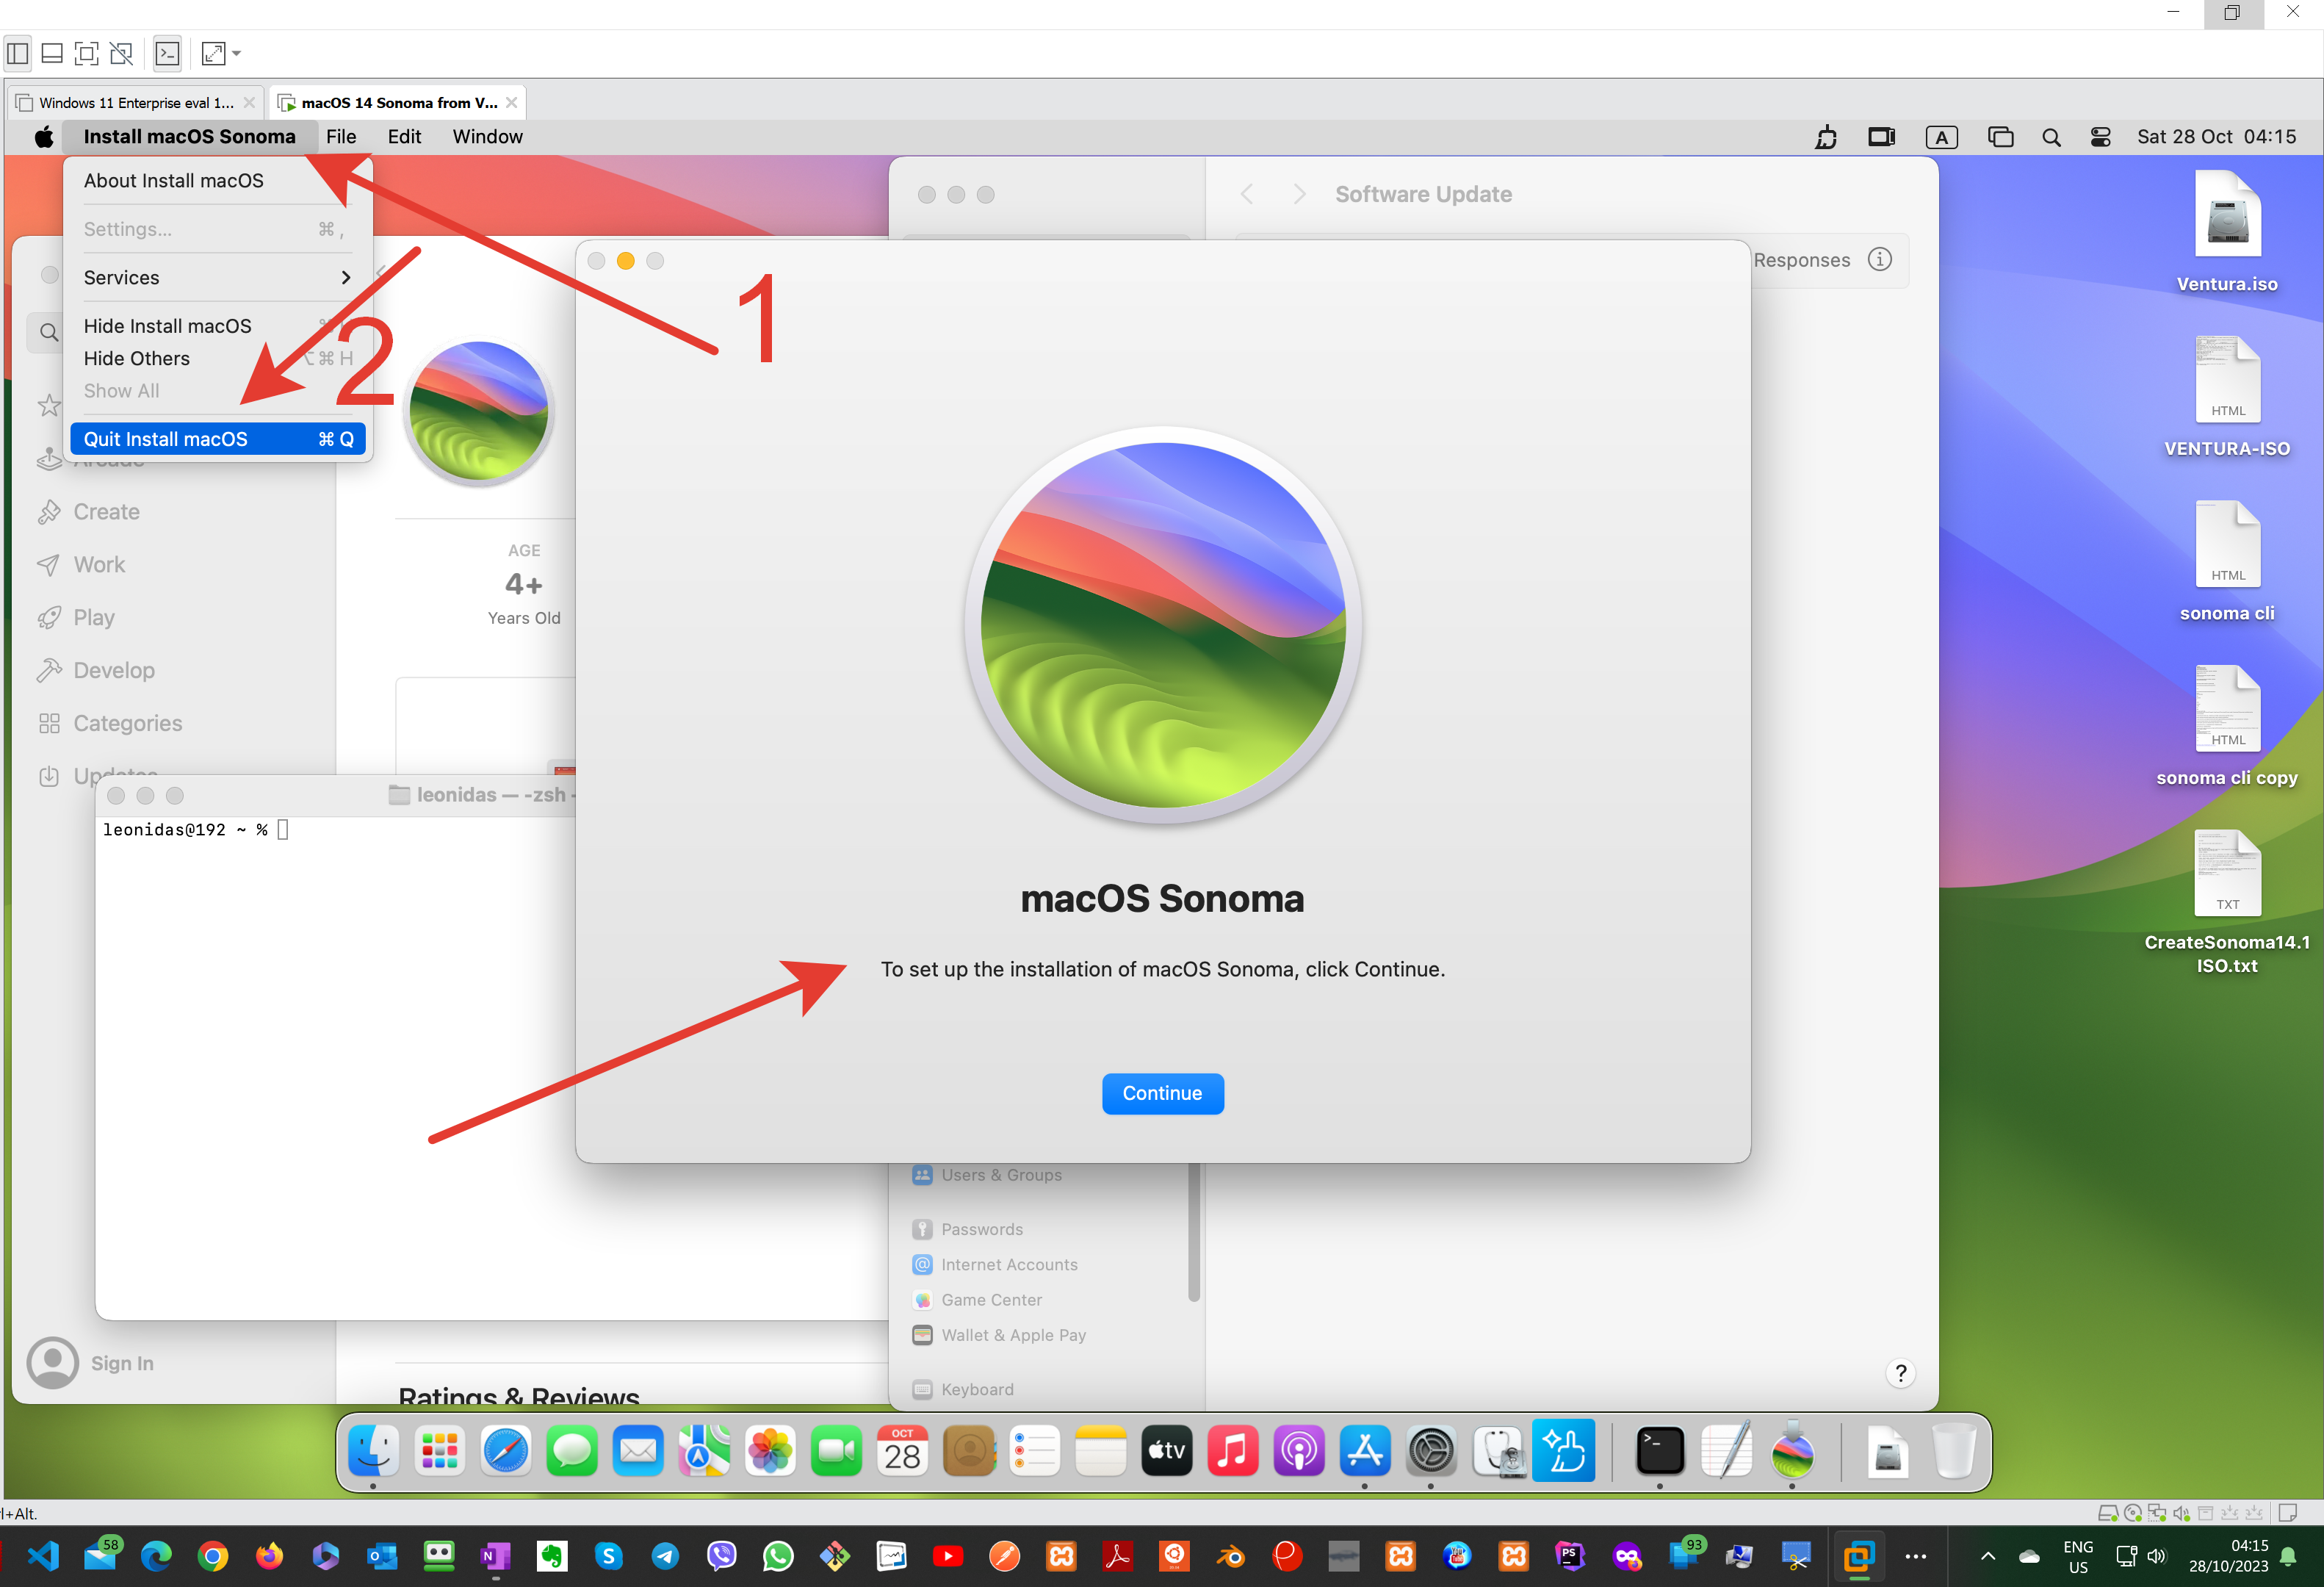Click menu bar date and time
Screen dimensions: 2324x1587
point(2216,137)
